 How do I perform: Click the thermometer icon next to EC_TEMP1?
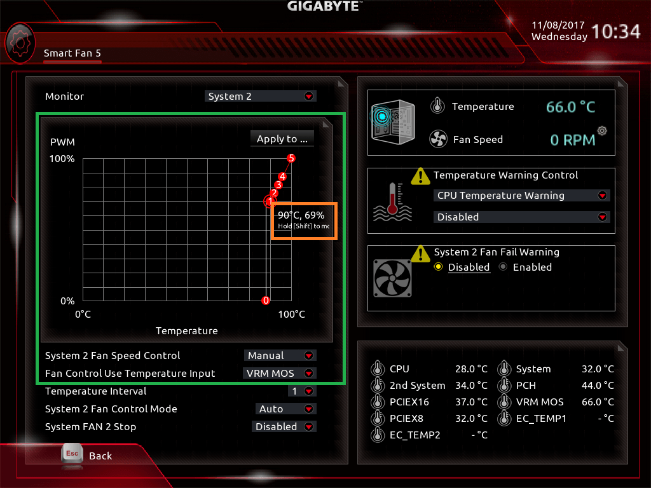504,418
